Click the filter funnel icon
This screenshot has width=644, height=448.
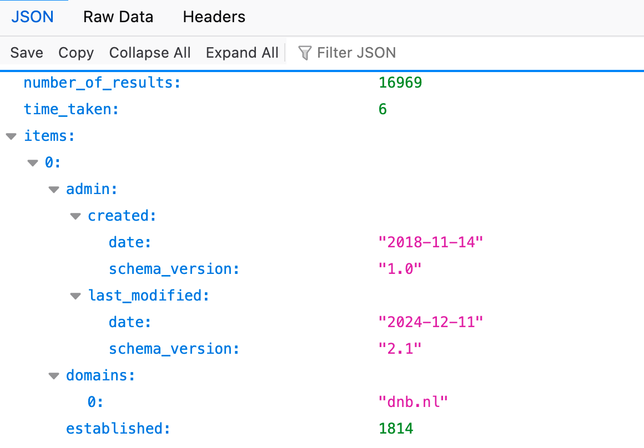click(305, 53)
